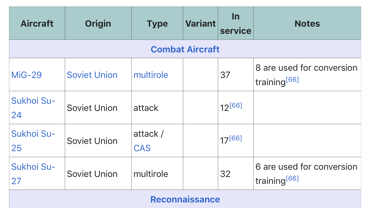Image resolution: width=370 pixels, height=208 pixels.
Task: Follow the CAS type link
Action: (x=142, y=148)
